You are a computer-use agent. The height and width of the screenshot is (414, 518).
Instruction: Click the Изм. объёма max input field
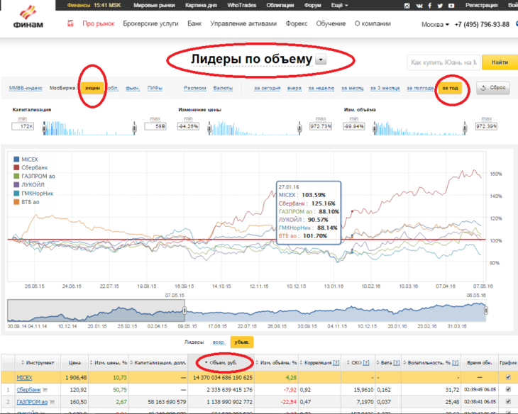click(486, 126)
